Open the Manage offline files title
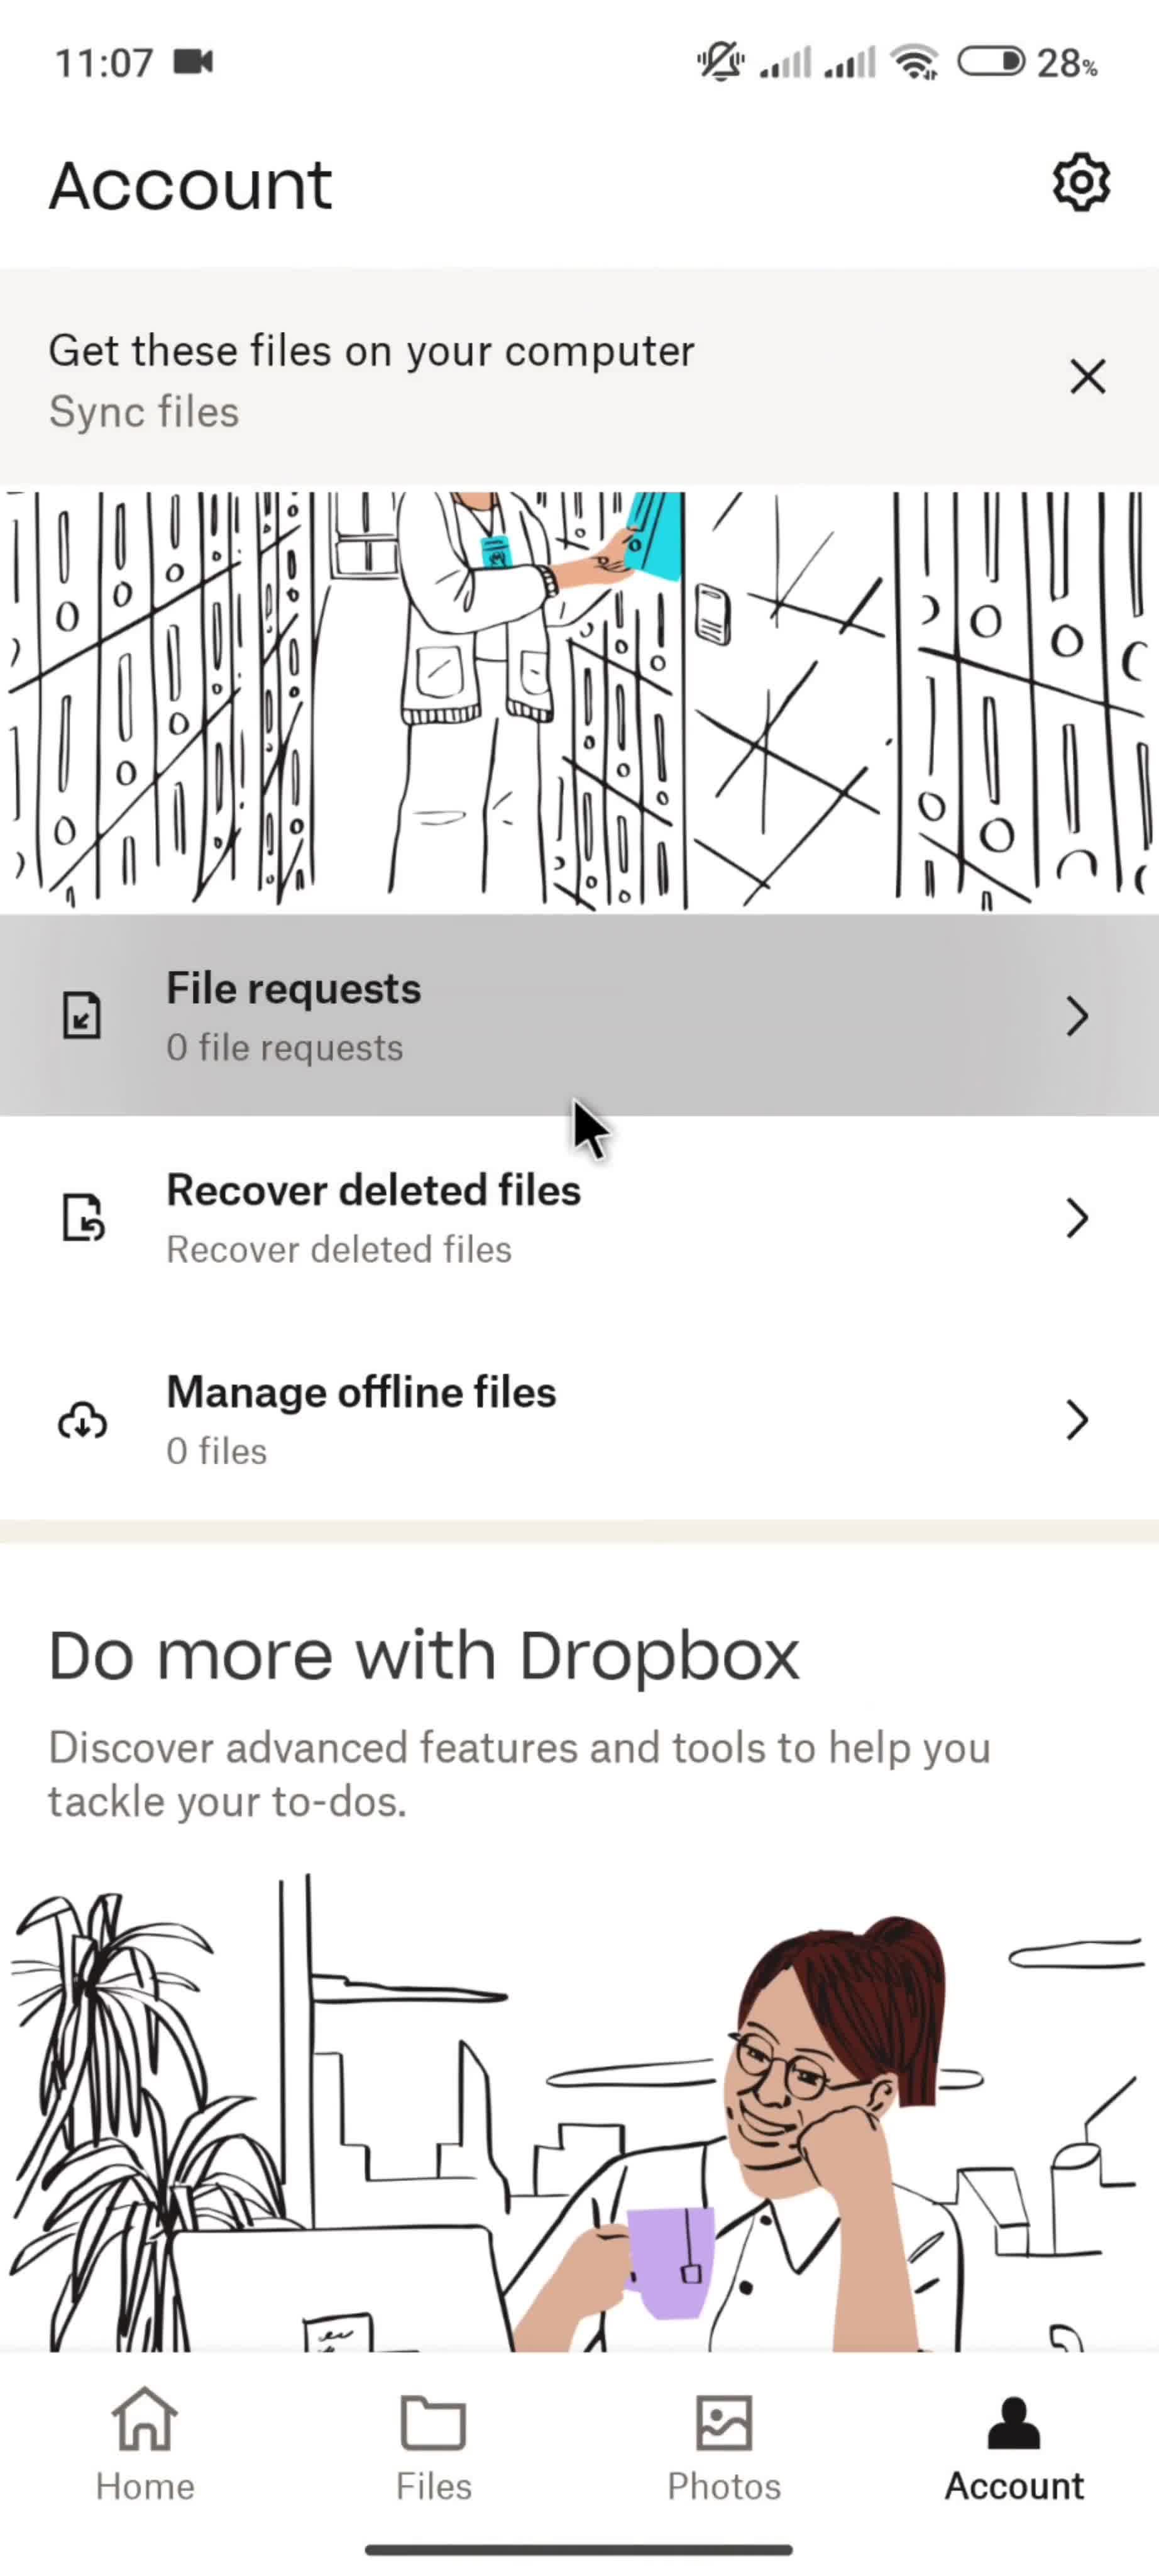This screenshot has height=2576, width=1159. point(361,1392)
